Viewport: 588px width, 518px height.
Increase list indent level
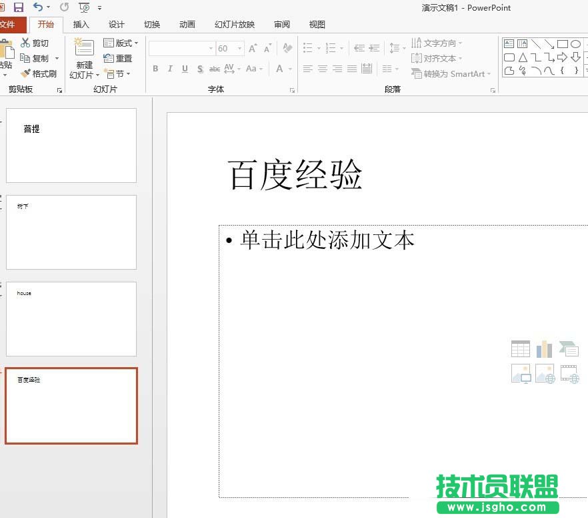[x=374, y=48]
